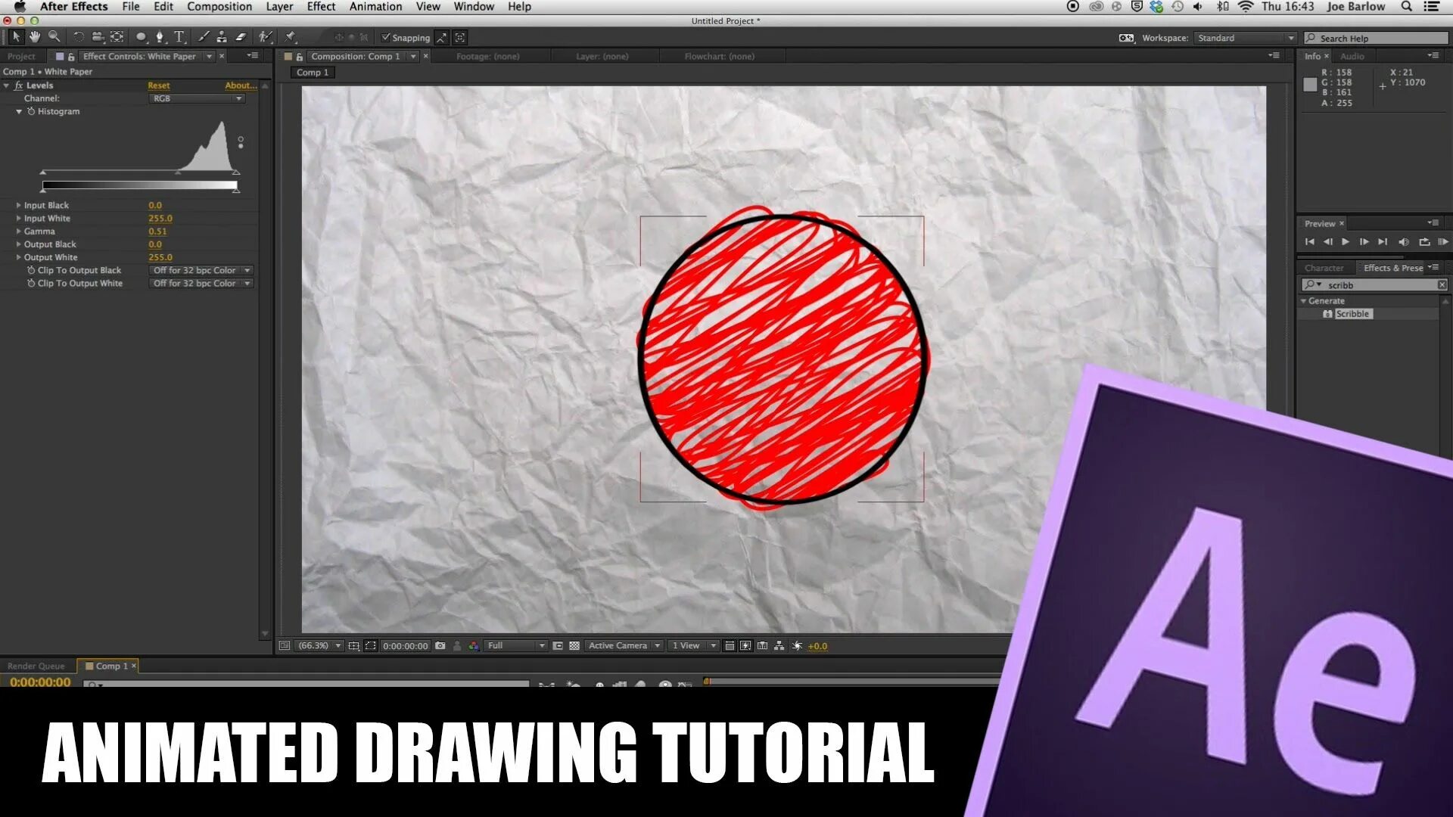Toggle the Snapping checkbox
This screenshot has width=1453, height=817.
386,37
